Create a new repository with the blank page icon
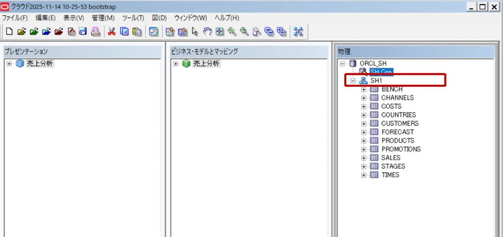The width and height of the screenshot is (503, 237). (10, 32)
